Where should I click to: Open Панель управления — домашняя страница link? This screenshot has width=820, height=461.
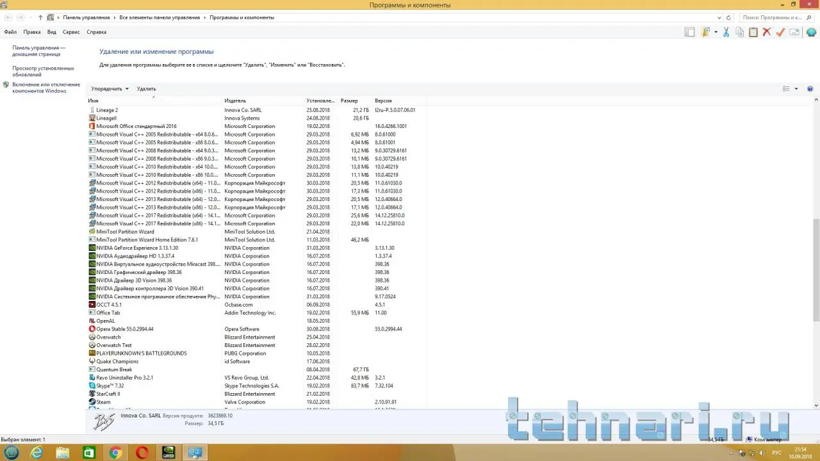coord(39,51)
